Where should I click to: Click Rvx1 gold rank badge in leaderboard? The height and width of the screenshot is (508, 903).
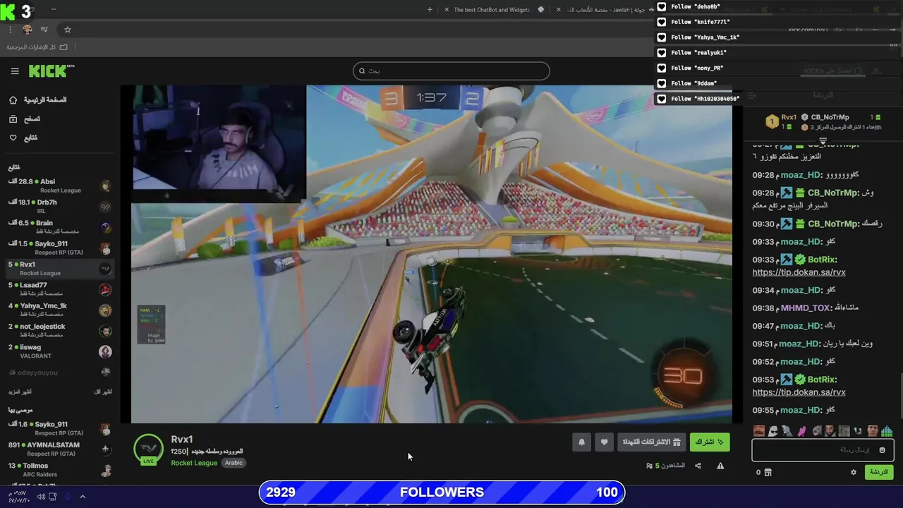coord(772,121)
